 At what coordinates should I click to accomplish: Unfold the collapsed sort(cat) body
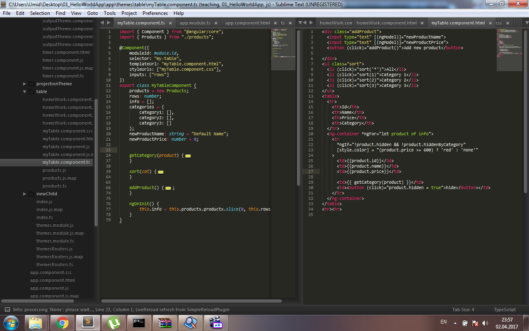(x=161, y=172)
